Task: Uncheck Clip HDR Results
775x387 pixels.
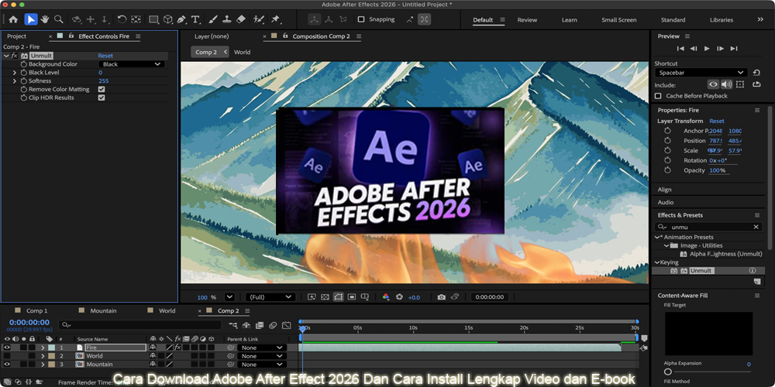Action: point(102,98)
